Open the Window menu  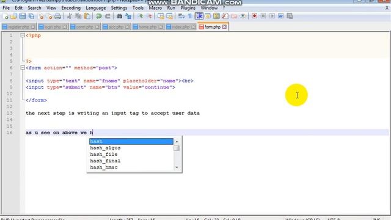click(209, 8)
